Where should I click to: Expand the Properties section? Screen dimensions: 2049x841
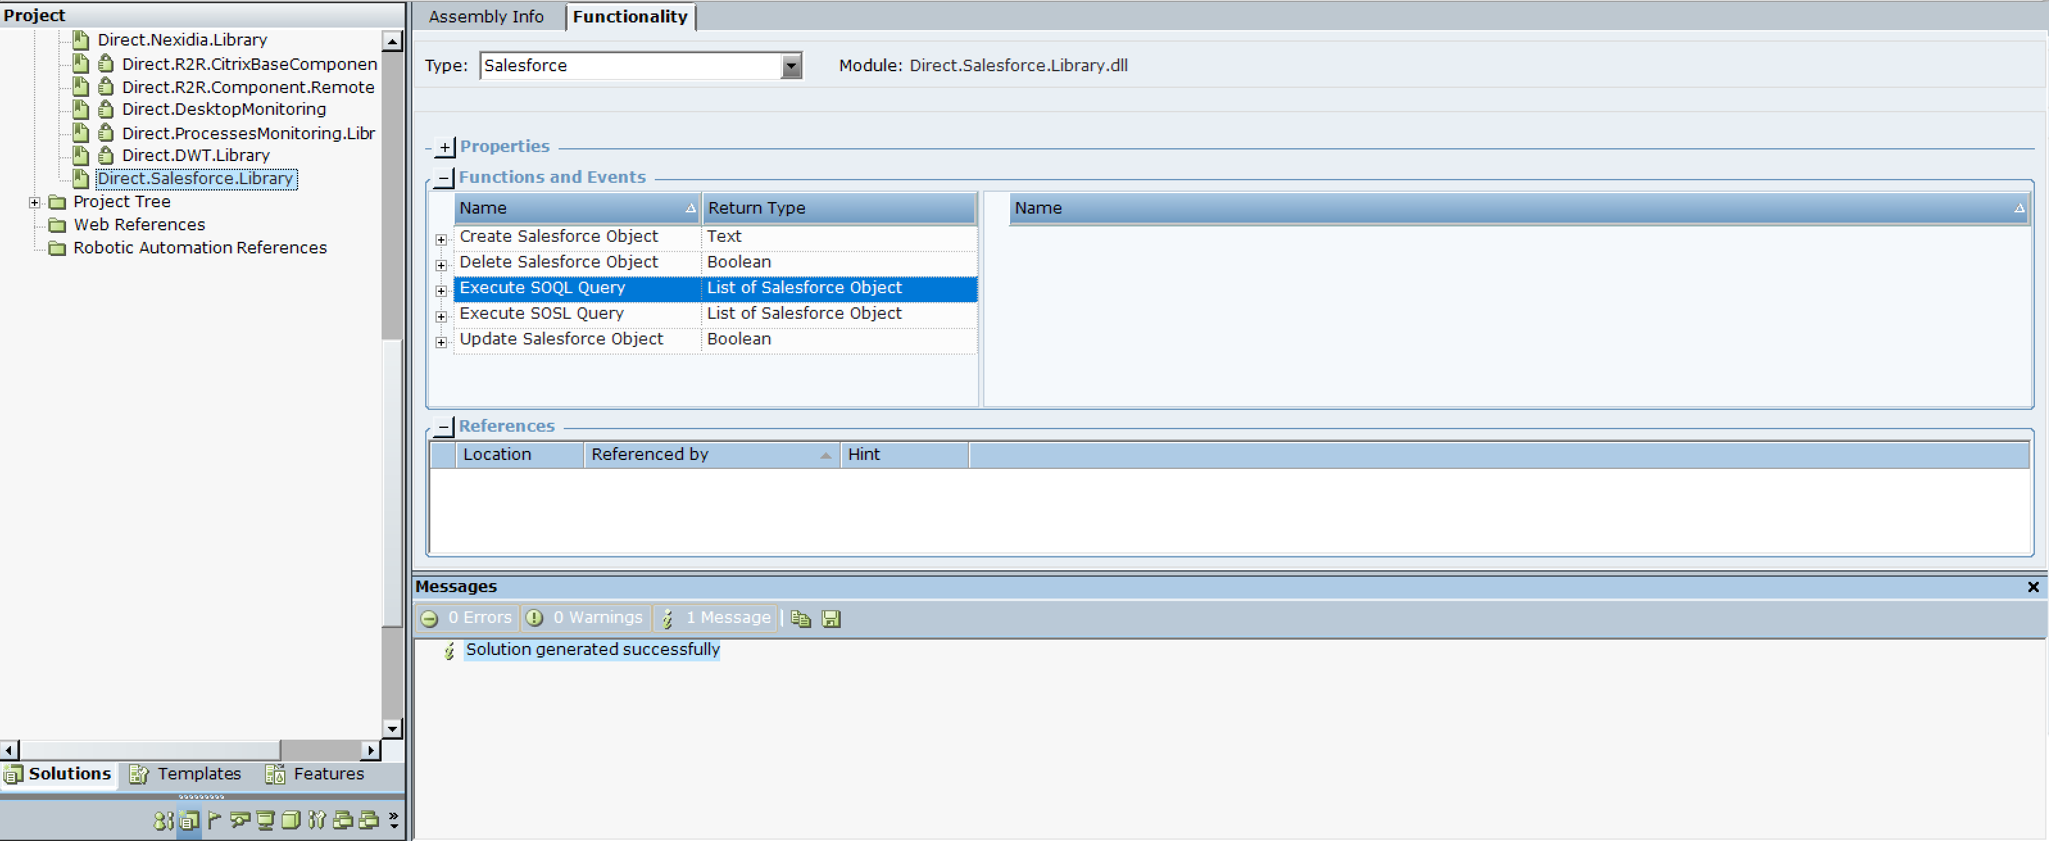pyautogui.click(x=444, y=147)
